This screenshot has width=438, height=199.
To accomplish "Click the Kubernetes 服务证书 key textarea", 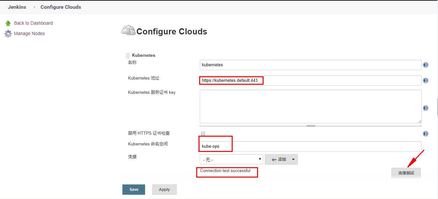I will coord(310,106).
